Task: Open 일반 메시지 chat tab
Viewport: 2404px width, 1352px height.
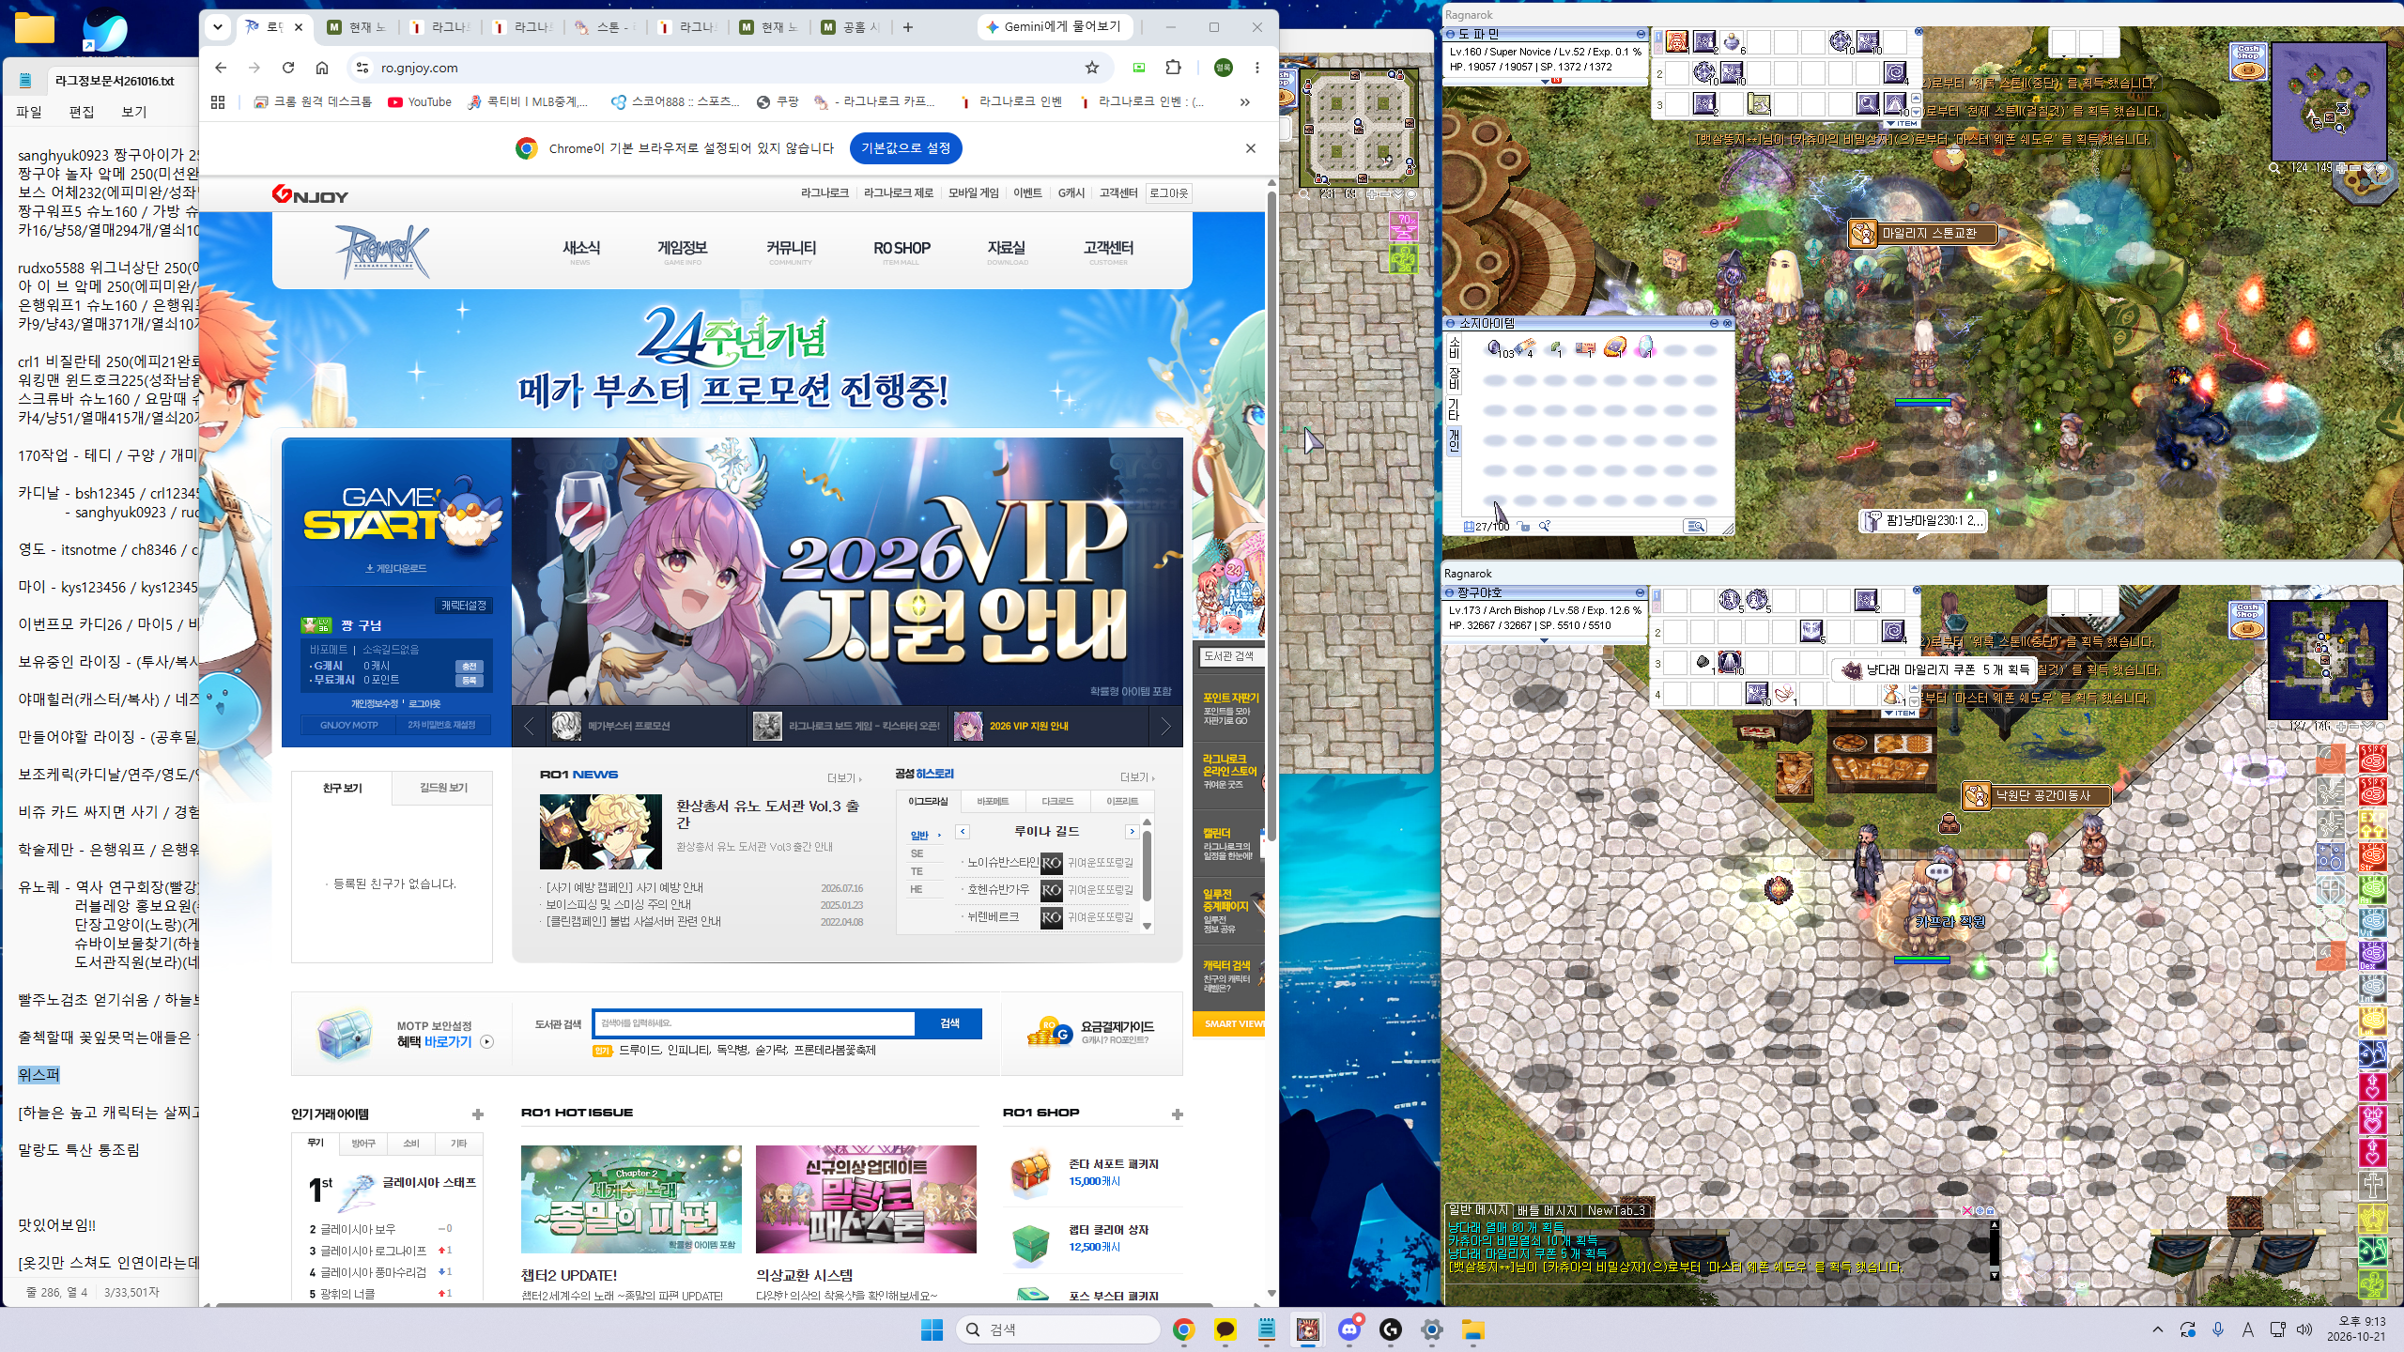Action: [x=1478, y=1210]
